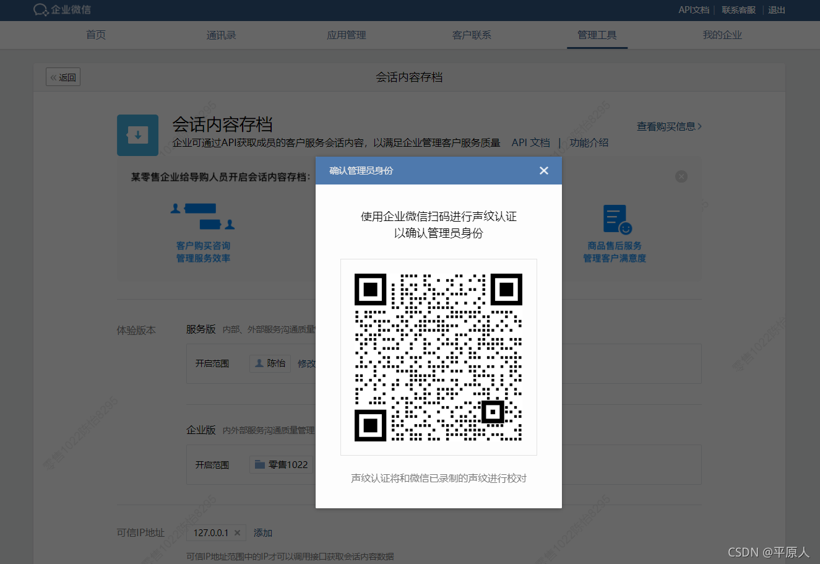
Task: Click 添加 to add trusted IP
Action: coord(263,532)
